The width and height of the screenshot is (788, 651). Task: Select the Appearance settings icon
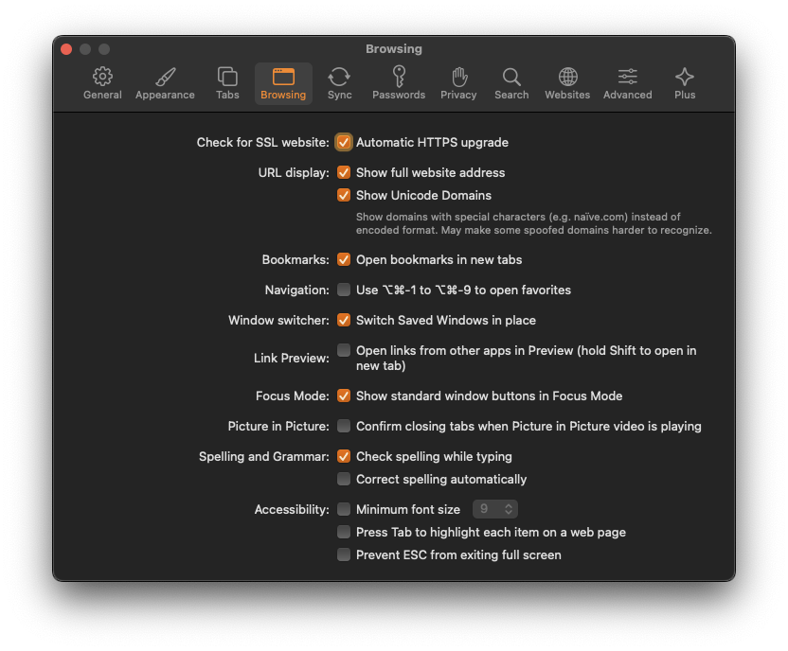164,83
